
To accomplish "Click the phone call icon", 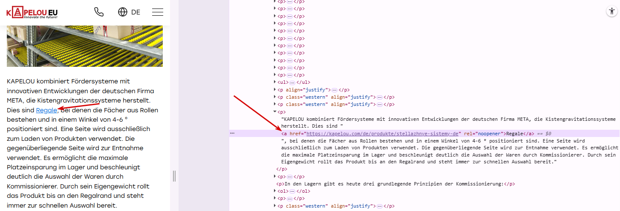I will click(x=99, y=12).
